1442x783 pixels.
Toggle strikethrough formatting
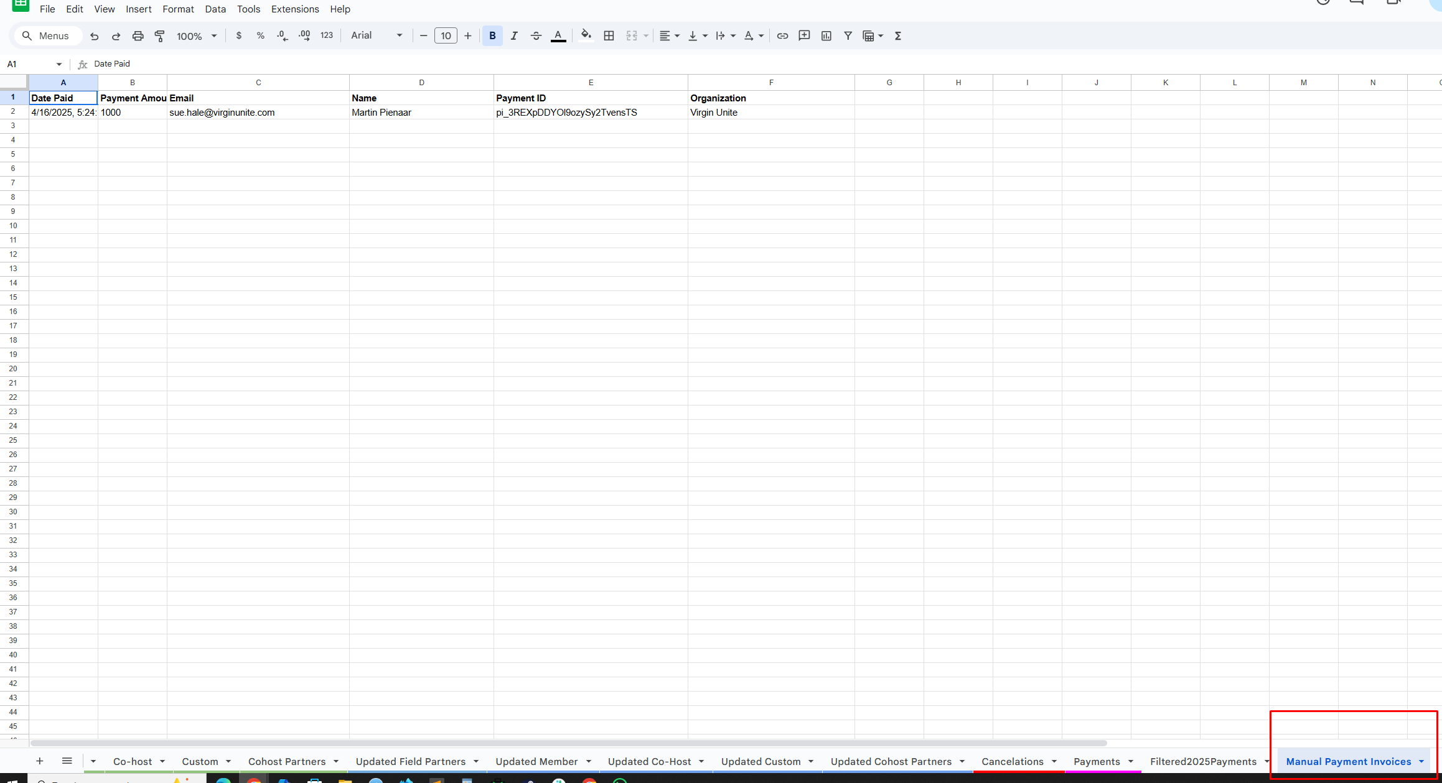click(535, 36)
